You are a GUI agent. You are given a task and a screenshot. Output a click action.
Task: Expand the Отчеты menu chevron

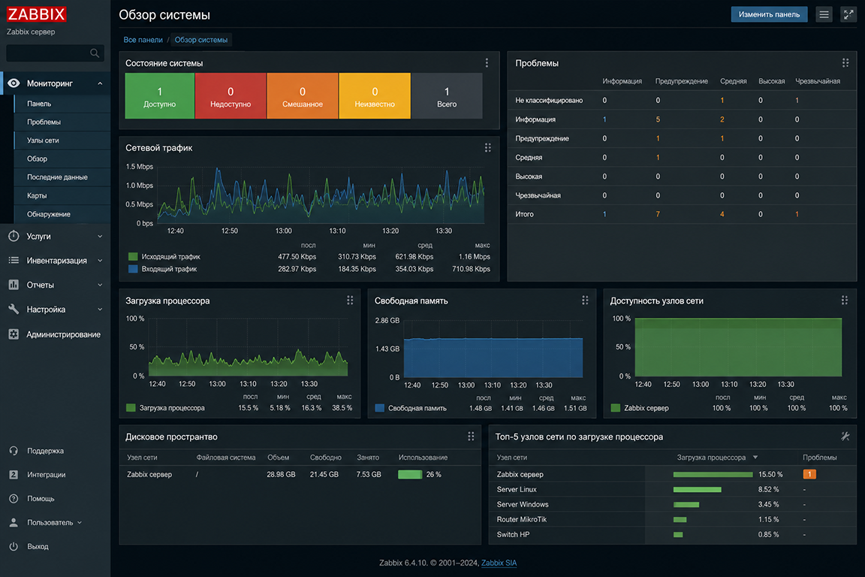click(100, 285)
